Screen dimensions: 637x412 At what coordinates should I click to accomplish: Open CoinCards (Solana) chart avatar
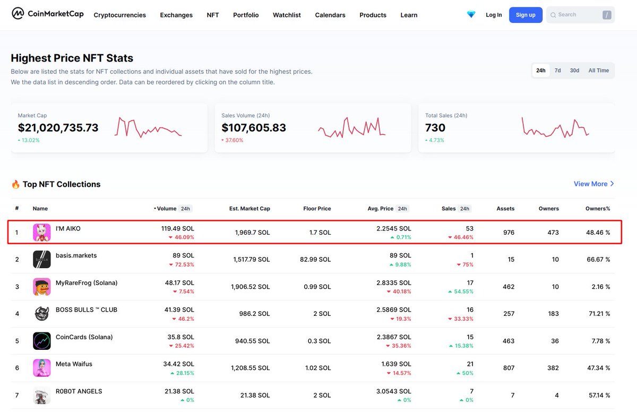pyautogui.click(x=42, y=341)
